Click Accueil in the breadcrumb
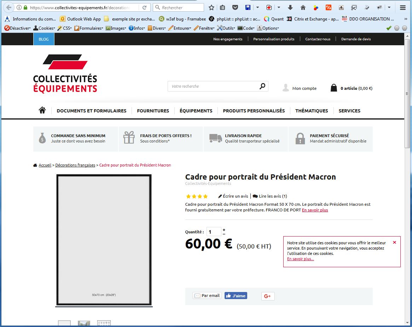412x327 pixels. (45, 165)
